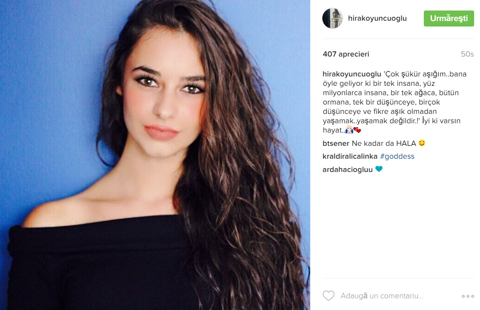
Task: Open the 50s post timestamp link
Action: coord(467,54)
